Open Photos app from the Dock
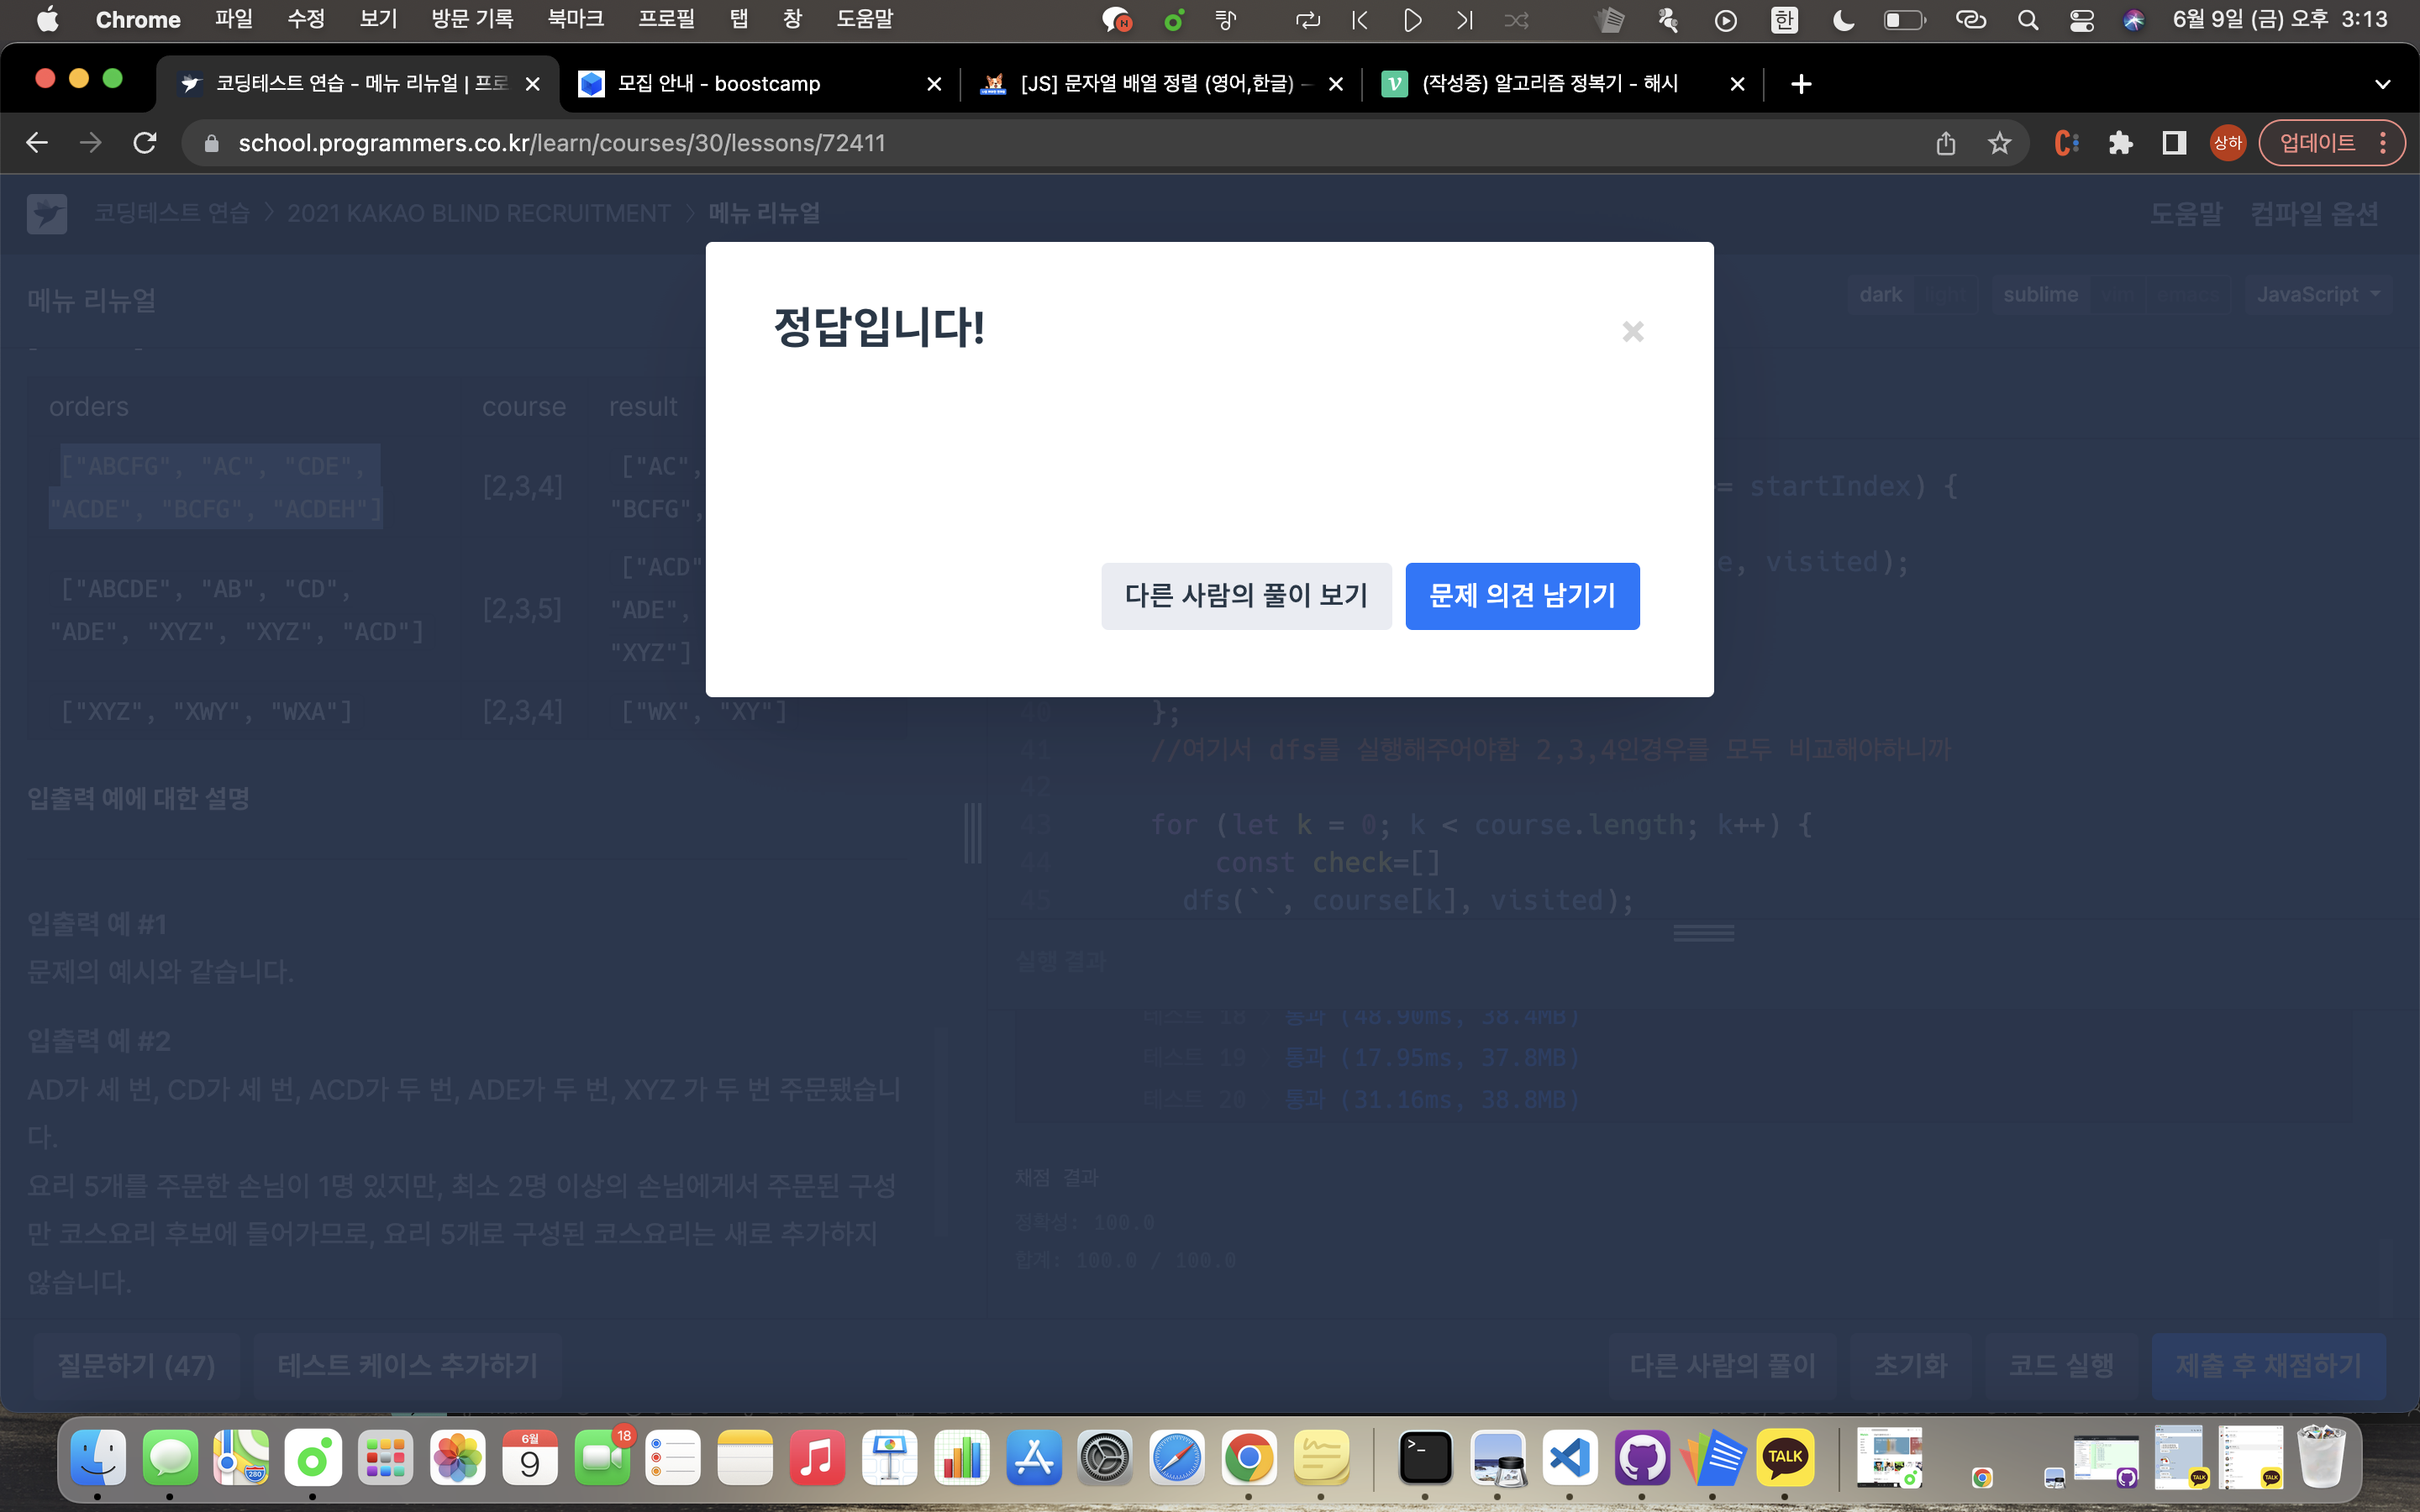Image resolution: width=2420 pixels, height=1512 pixels. point(457,1458)
